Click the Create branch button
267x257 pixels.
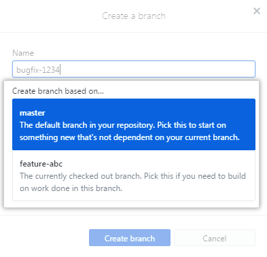coord(130,237)
